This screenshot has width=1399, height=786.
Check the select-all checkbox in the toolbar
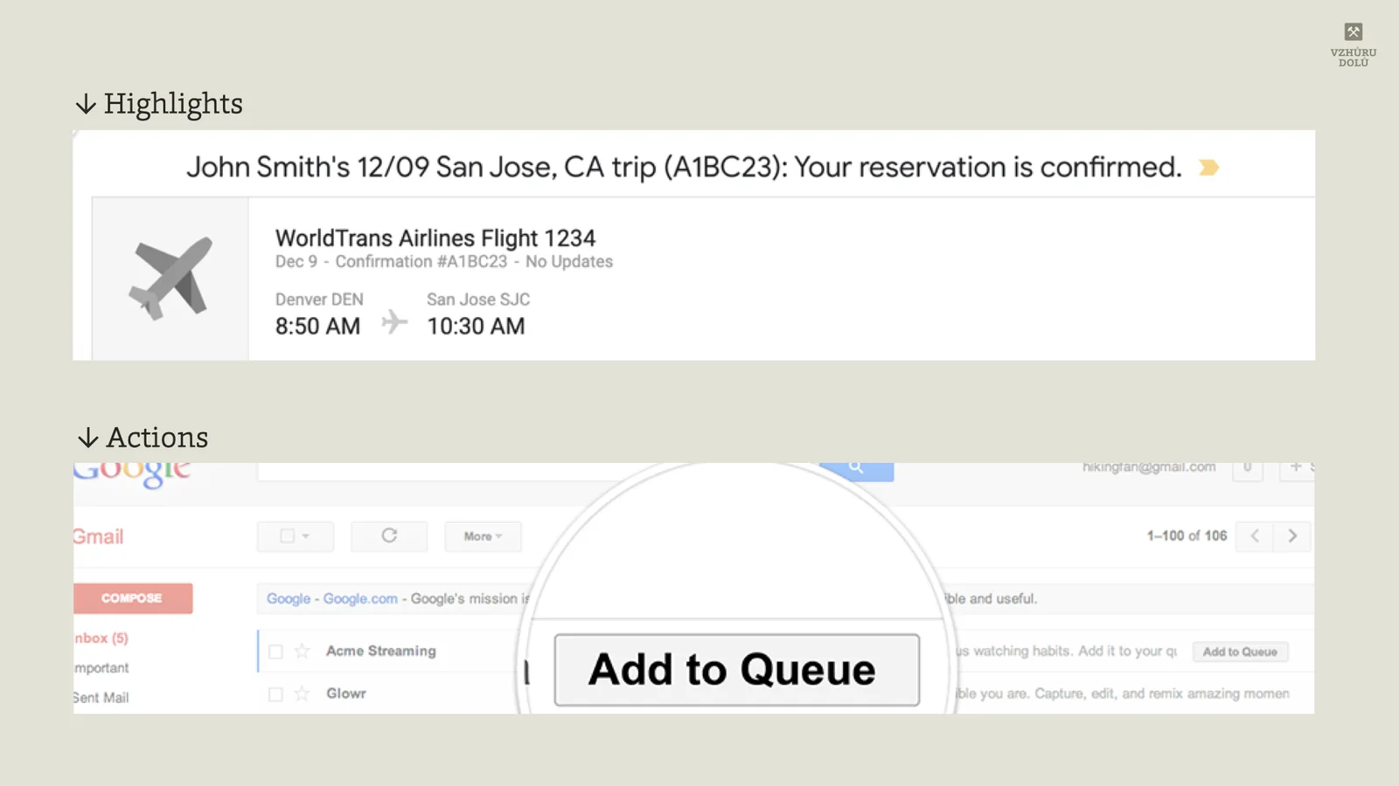tap(288, 536)
